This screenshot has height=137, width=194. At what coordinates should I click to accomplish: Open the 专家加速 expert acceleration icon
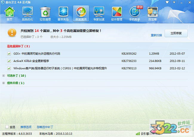click(99, 14)
